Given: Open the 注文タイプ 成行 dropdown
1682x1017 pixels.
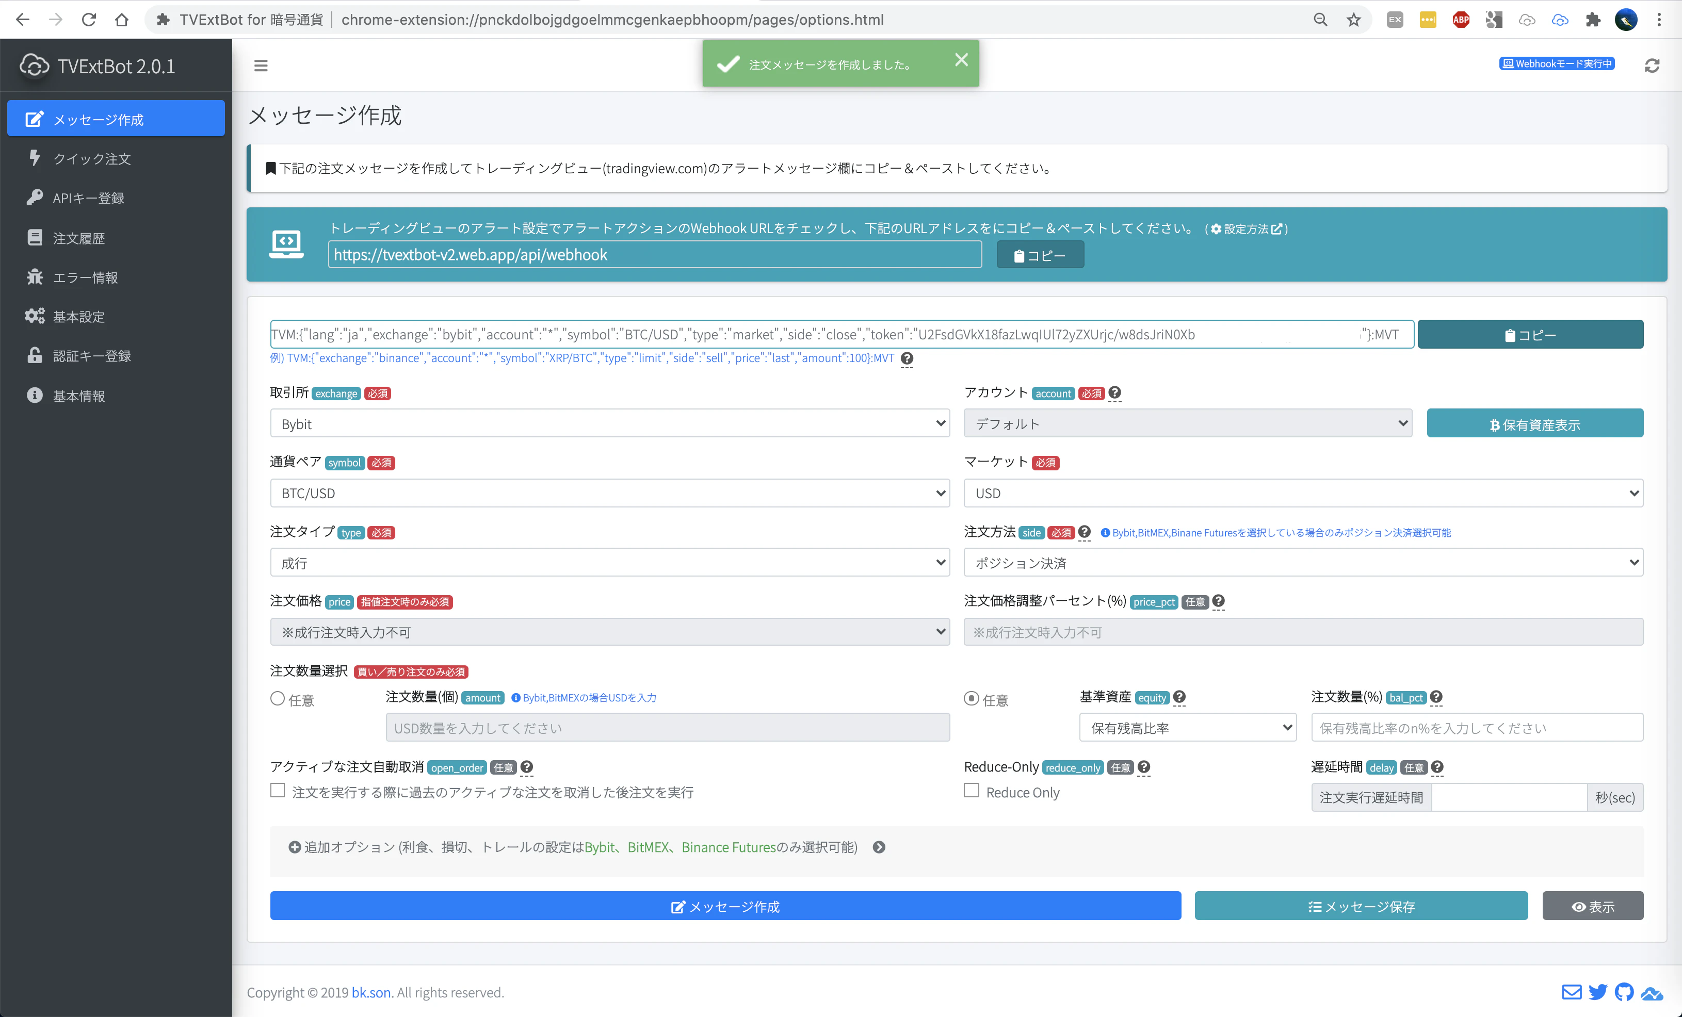Looking at the screenshot, I should pos(609,563).
